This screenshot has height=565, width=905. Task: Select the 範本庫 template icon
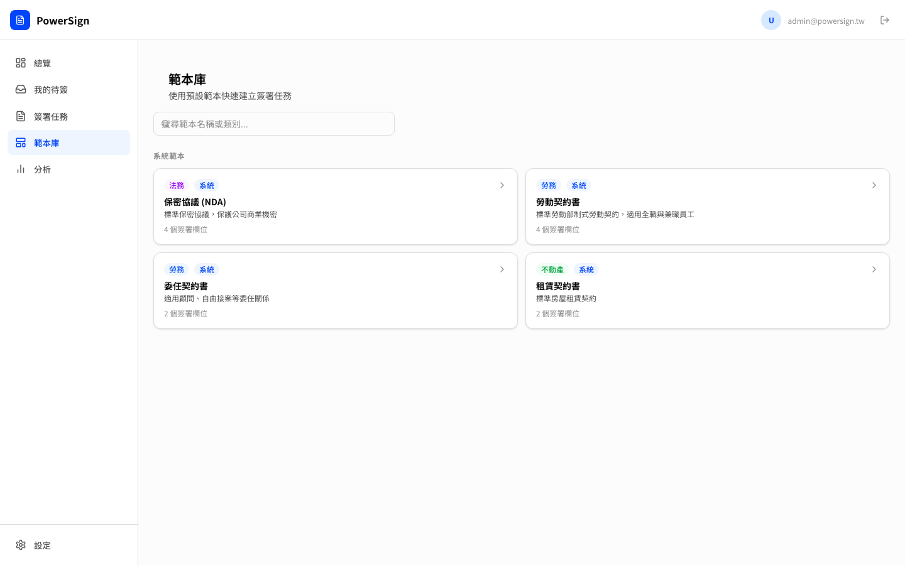21,143
